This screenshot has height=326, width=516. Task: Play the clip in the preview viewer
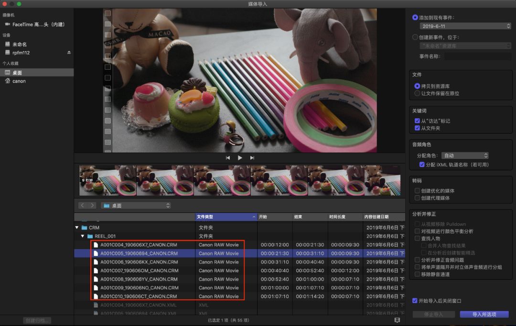pyautogui.click(x=240, y=158)
